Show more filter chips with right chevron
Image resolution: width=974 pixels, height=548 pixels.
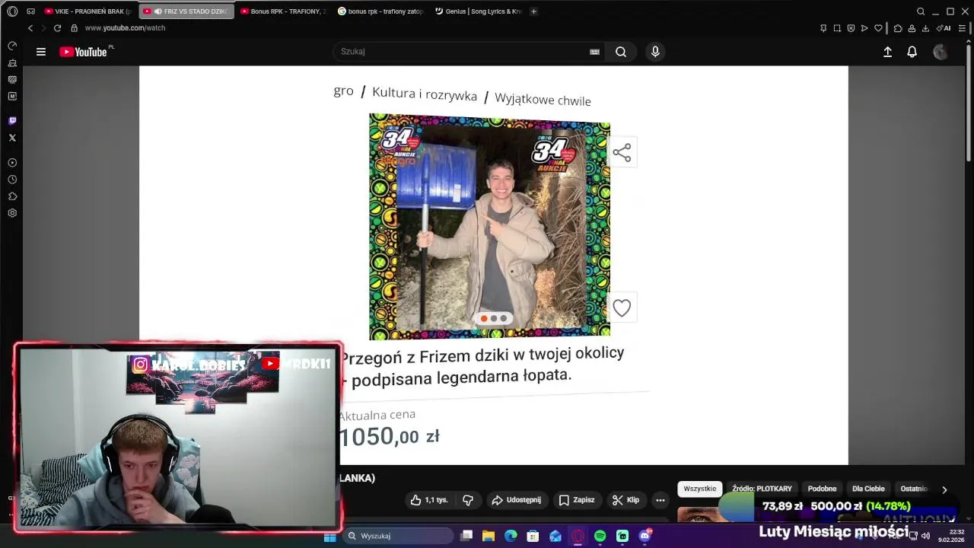click(944, 489)
